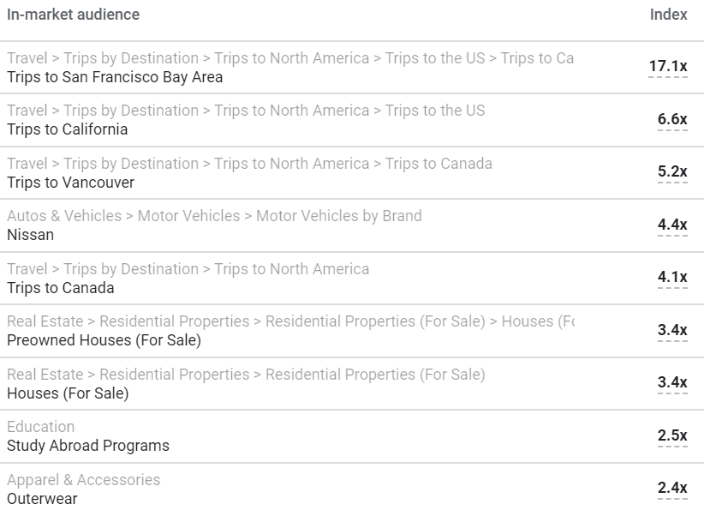Click the Nissan audience entry
Image resolution: width=704 pixels, height=510 pixels.
coord(30,235)
